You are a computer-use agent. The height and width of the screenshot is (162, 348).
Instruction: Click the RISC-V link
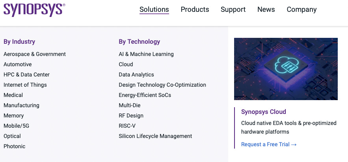pos(127,126)
